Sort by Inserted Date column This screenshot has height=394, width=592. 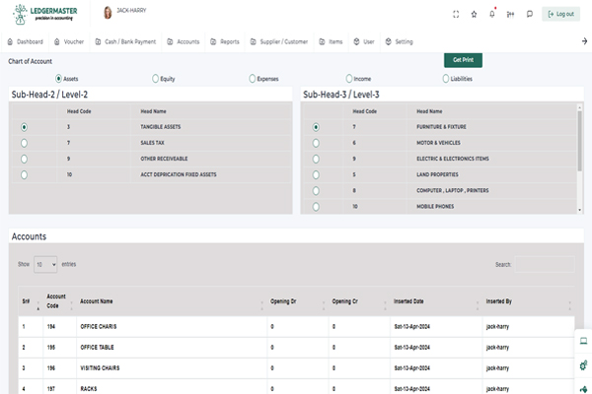(x=436, y=301)
